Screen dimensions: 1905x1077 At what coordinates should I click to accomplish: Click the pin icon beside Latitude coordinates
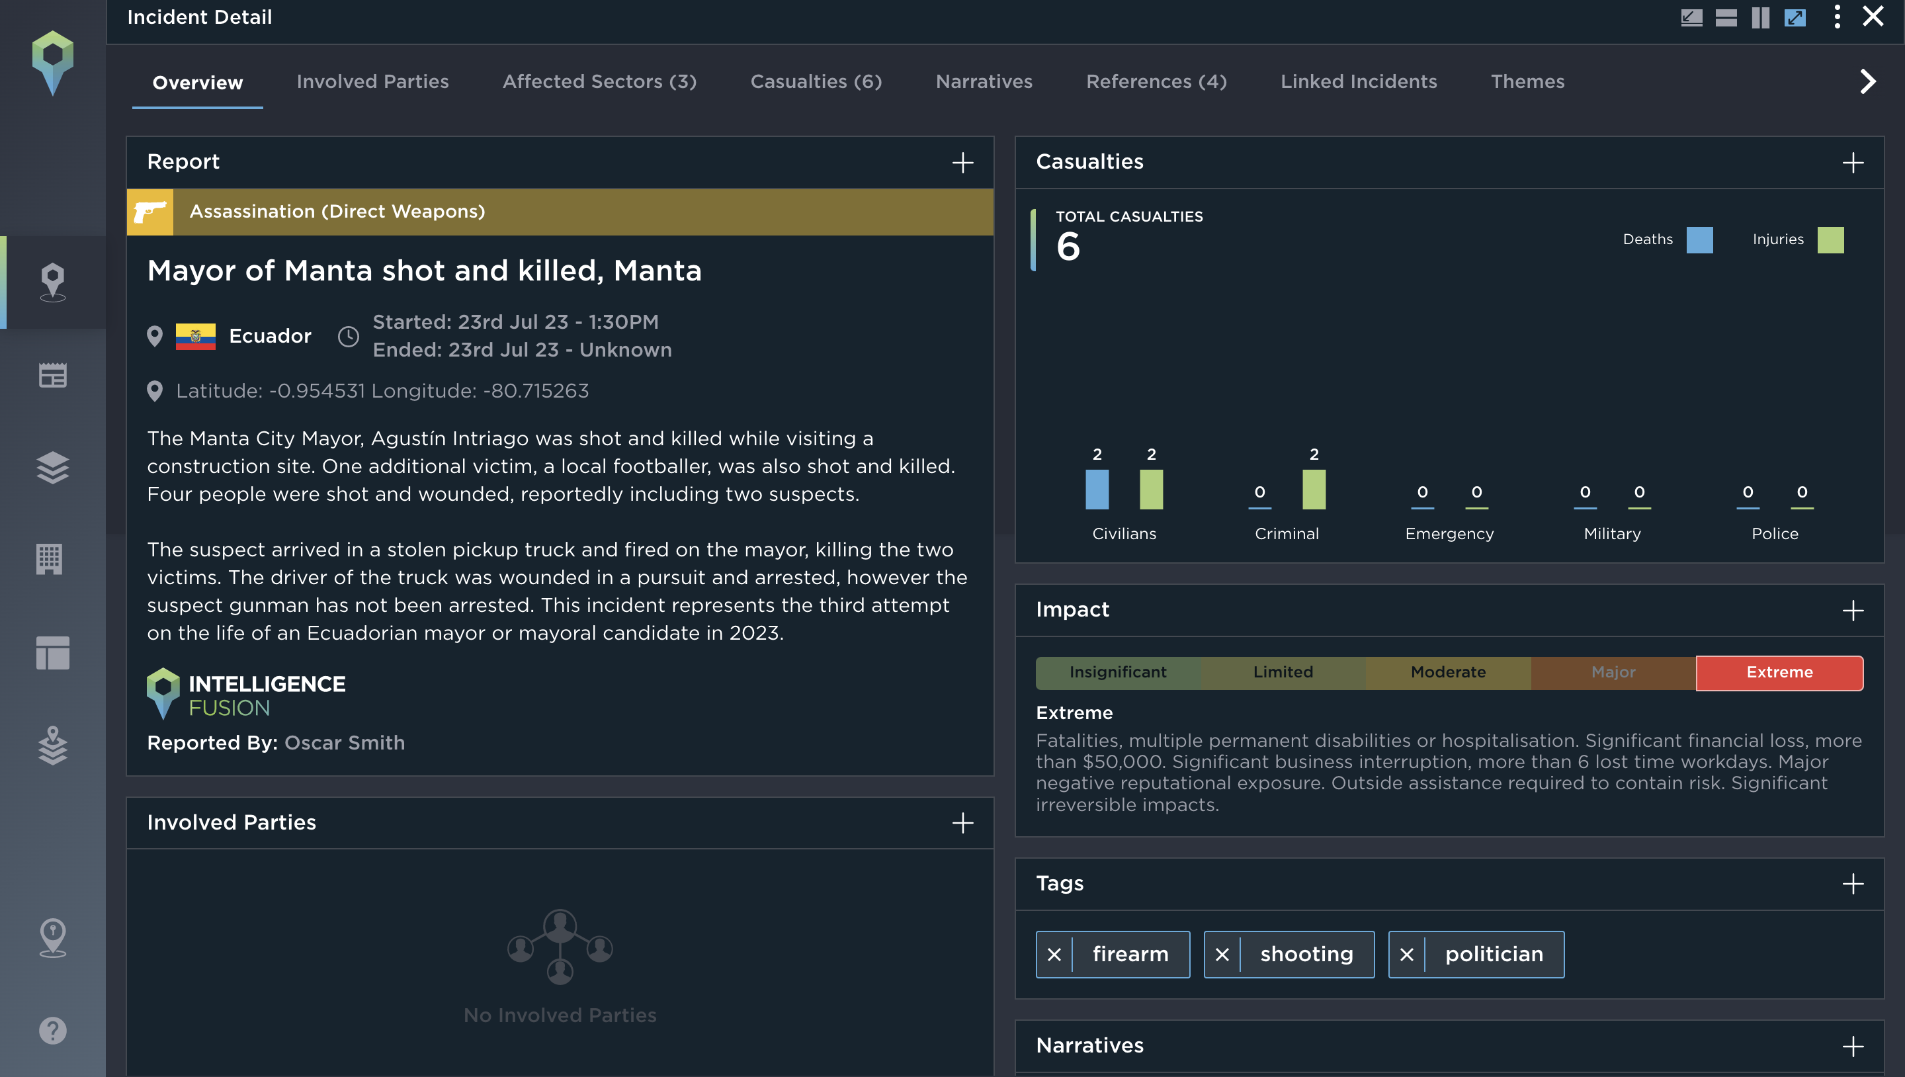click(x=155, y=391)
